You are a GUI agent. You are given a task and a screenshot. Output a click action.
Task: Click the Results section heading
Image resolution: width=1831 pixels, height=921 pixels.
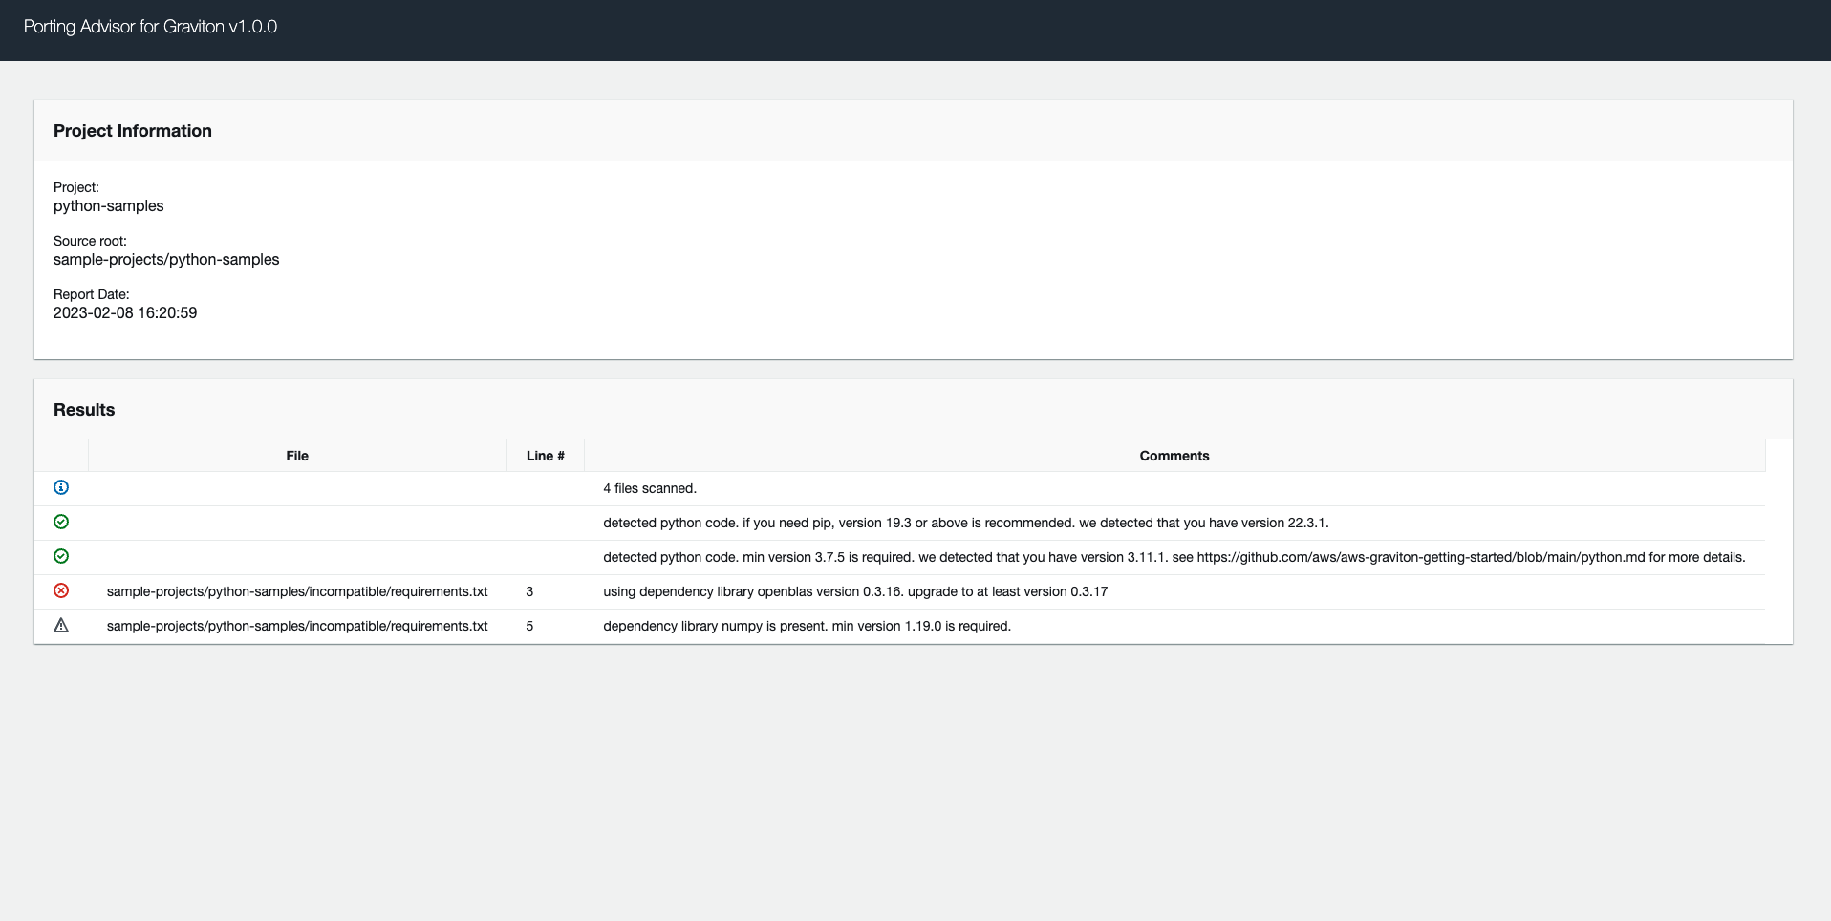(x=83, y=409)
